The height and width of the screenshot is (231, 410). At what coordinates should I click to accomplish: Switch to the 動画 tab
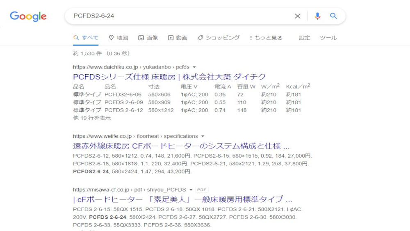(178, 38)
